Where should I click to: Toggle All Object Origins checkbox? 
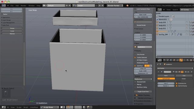135,60
